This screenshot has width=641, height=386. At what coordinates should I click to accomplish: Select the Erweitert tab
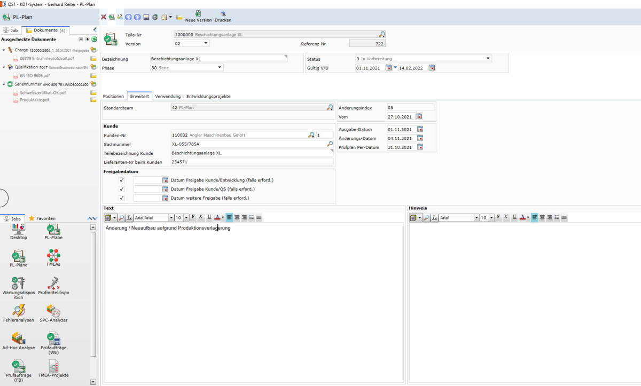140,96
